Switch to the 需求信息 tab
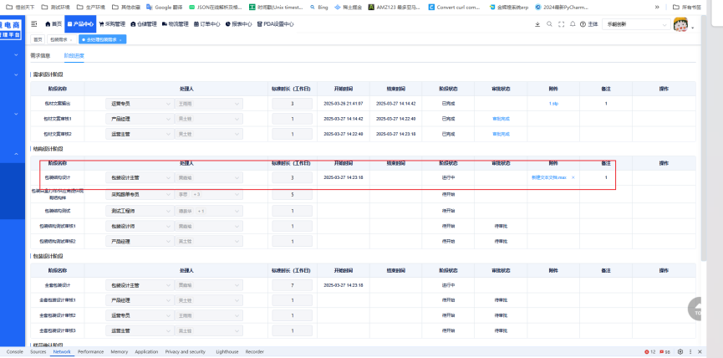This screenshot has width=723, height=358. tap(40, 55)
